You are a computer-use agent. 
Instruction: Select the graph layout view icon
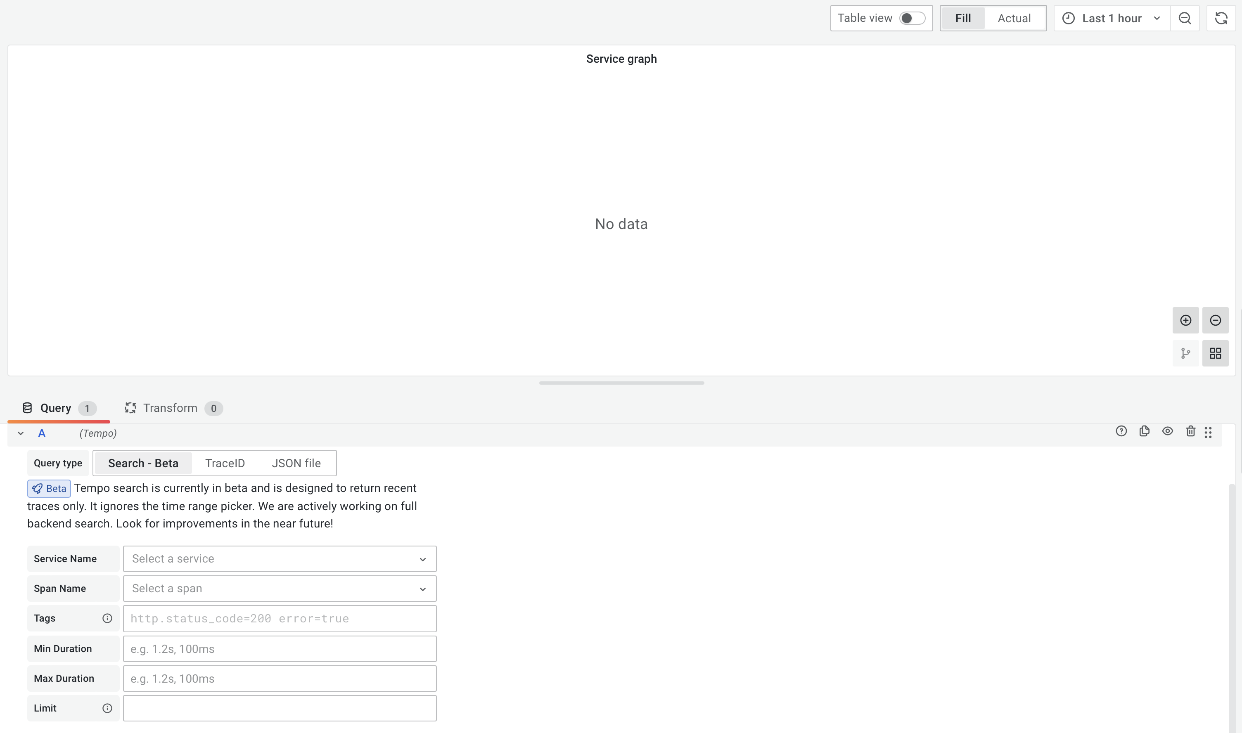click(x=1186, y=353)
